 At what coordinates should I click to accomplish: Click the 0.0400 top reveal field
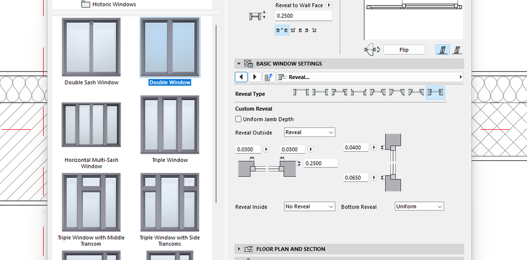click(356, 148)
